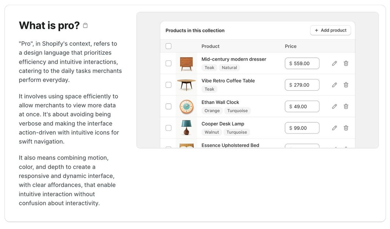Click the Natural tag on the dresser
The image size is (390, 229).
point(229,68)
